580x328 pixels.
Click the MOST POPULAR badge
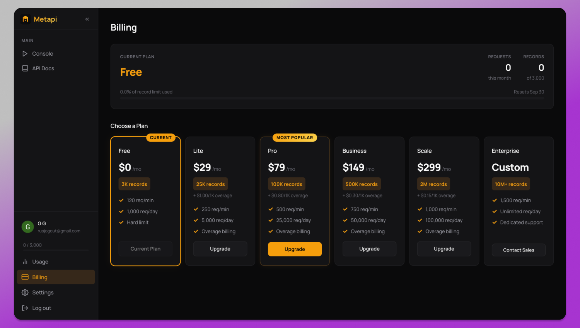click(x=295, y=138)
